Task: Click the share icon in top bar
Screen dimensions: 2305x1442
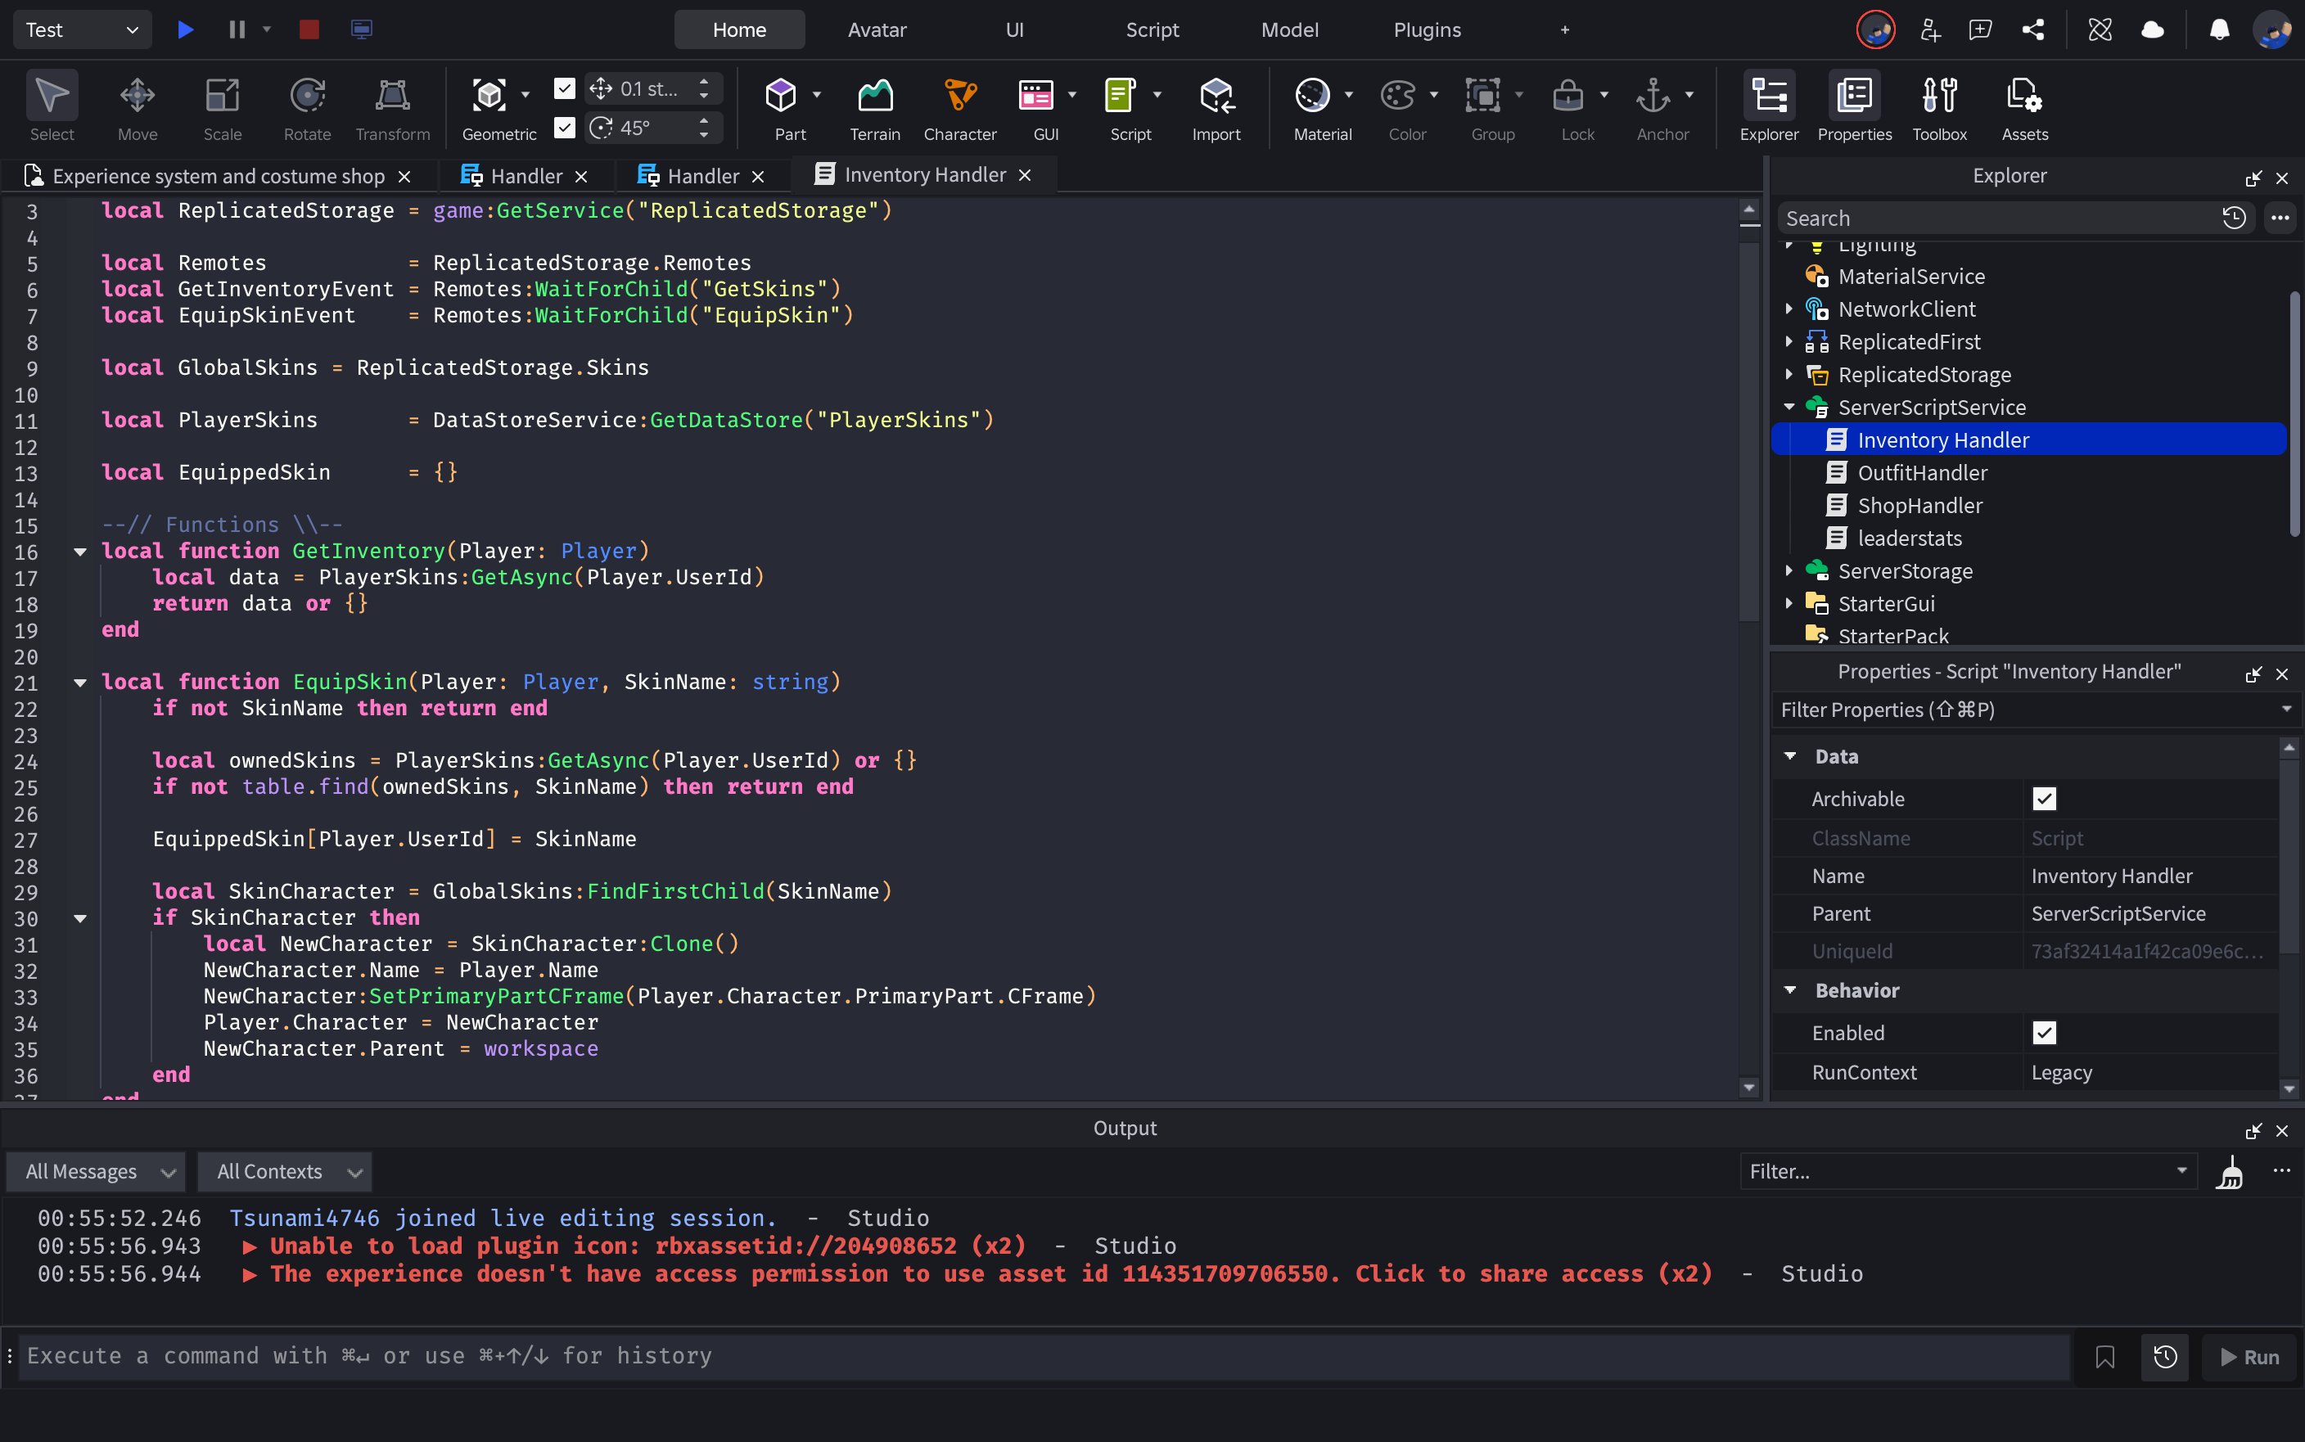Action: tap(2032, 29)
